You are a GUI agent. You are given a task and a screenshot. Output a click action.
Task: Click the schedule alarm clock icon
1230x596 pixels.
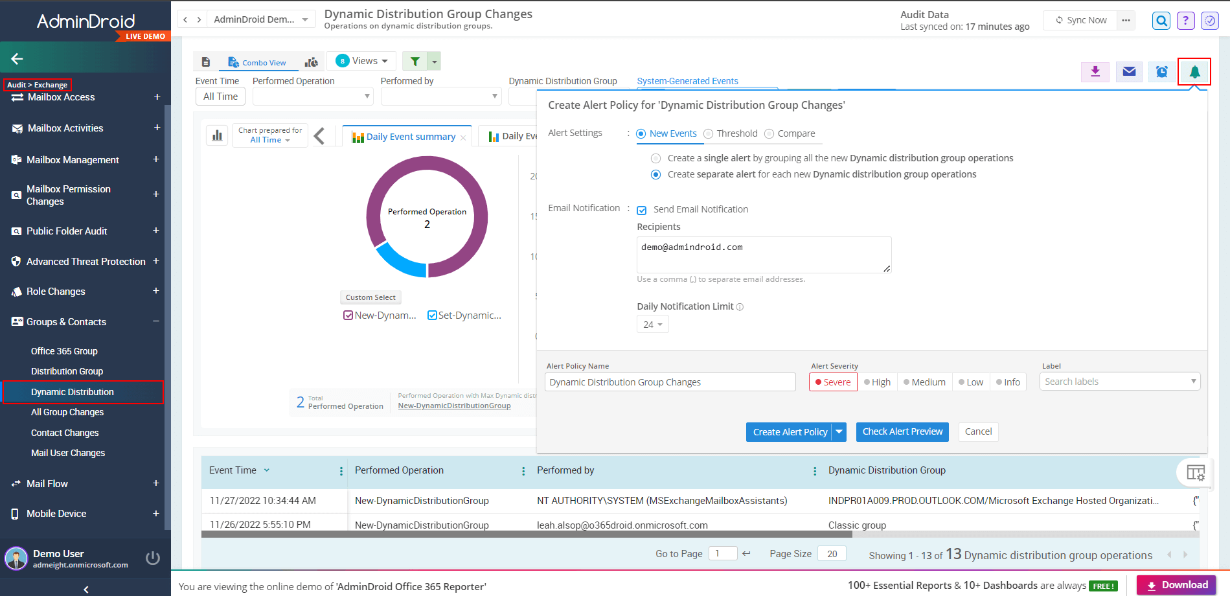click(1161, 72)
